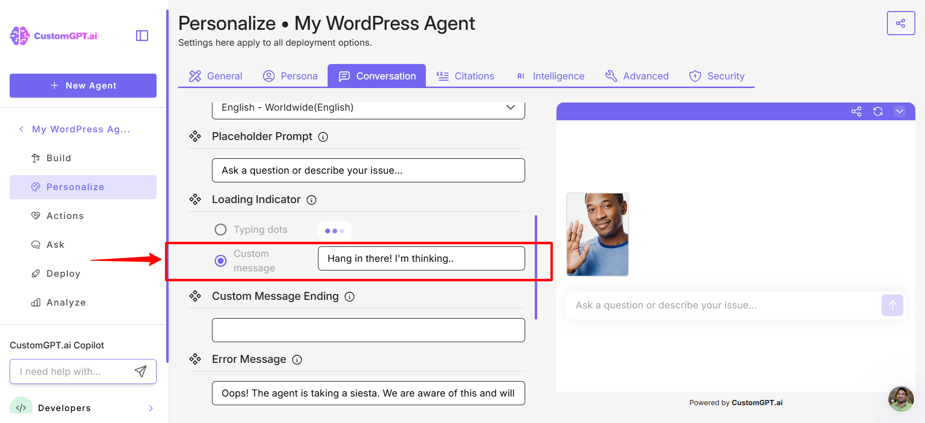This screenshot has width=925, height=423.
Task: Open Personalize in the sidebar
Action: pos(83,187)
